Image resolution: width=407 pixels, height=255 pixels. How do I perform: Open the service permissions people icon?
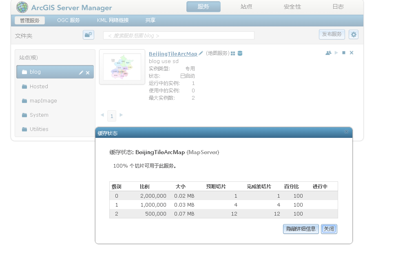click(x=328, y=53)
